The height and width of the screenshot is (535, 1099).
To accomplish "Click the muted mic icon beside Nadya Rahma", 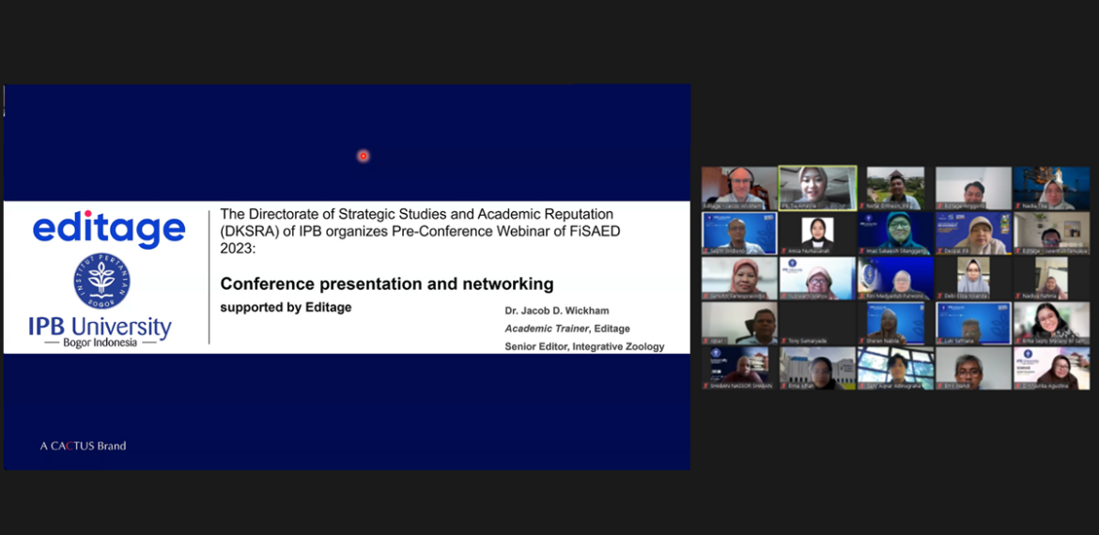I will click(x=1017, y=296).
